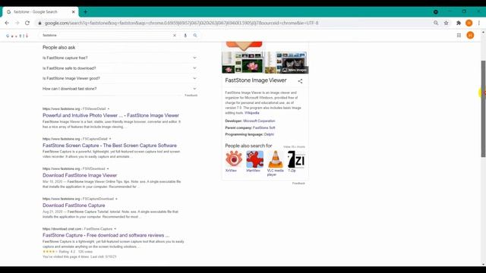Submit search with blue magnifier icon

click(195, 36)
